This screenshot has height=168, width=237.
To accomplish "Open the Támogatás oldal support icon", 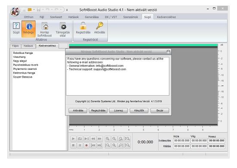I will 62,29.
